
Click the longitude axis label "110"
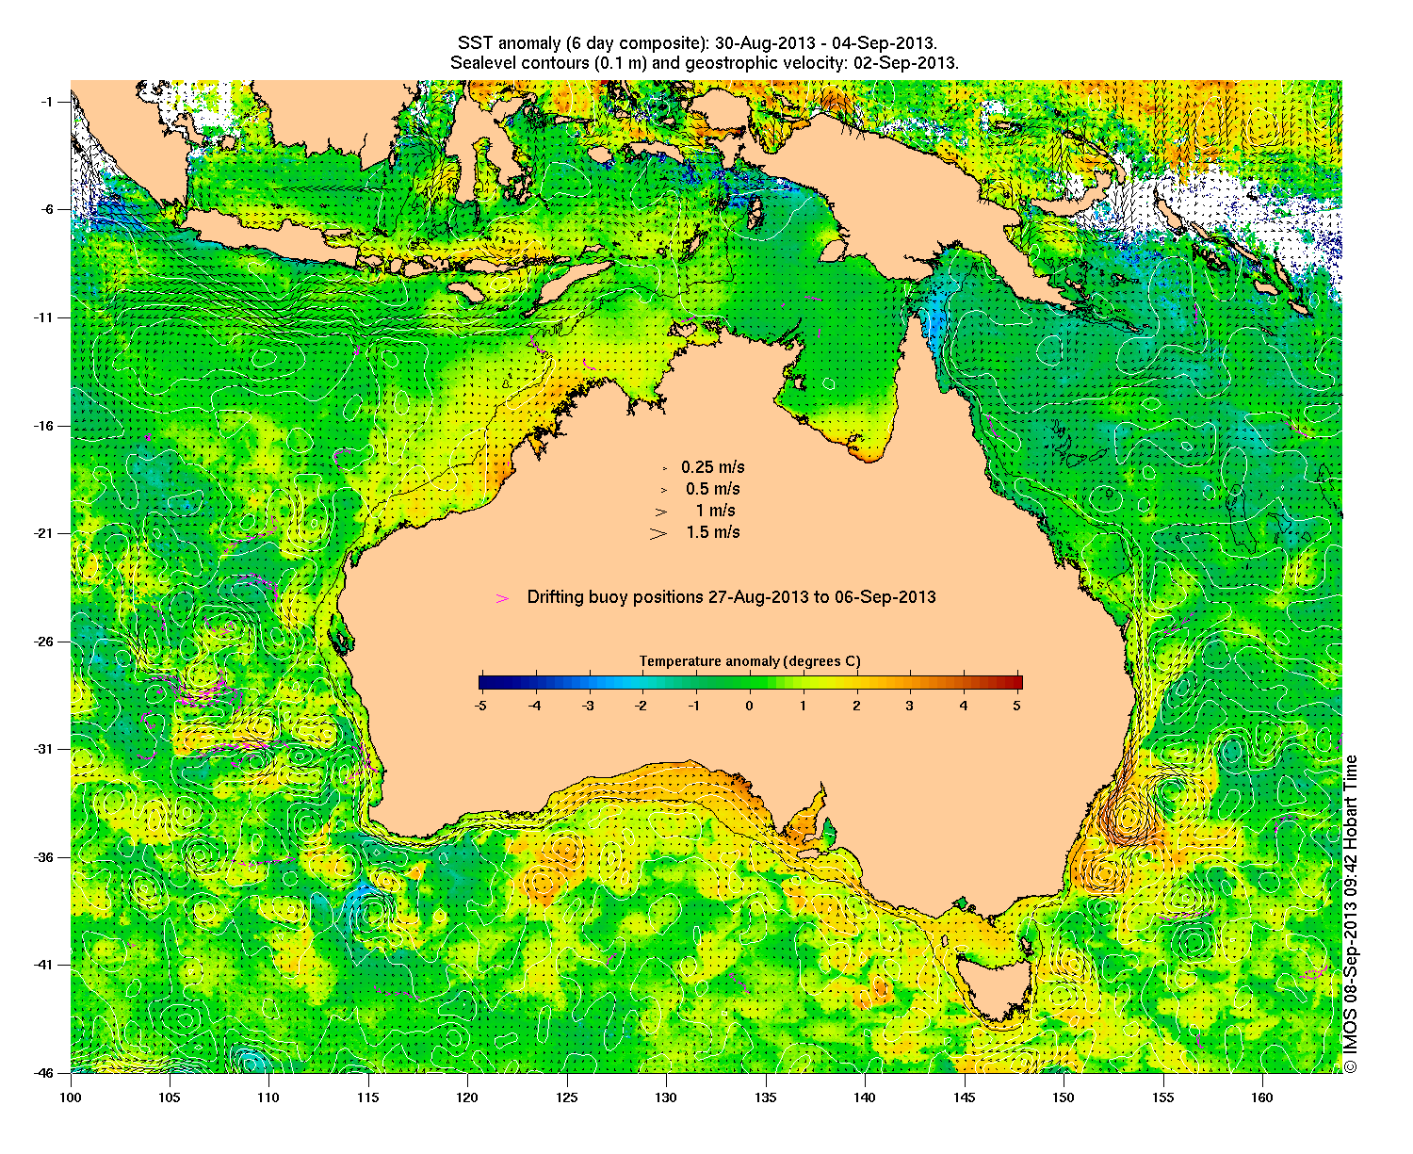[x=269, y=1097]
